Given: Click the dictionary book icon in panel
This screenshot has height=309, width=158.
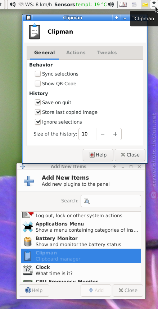Looking at the screenshot, I should (x=123, y=4).
